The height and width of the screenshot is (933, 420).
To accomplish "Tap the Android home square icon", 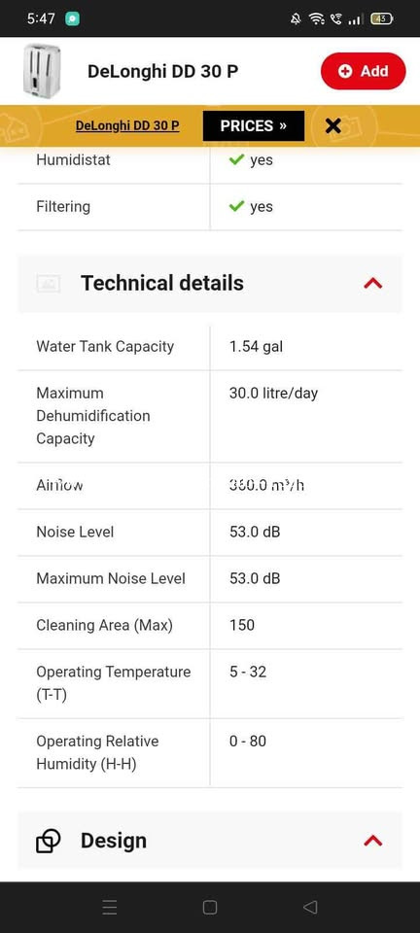I will coord(209,907).
